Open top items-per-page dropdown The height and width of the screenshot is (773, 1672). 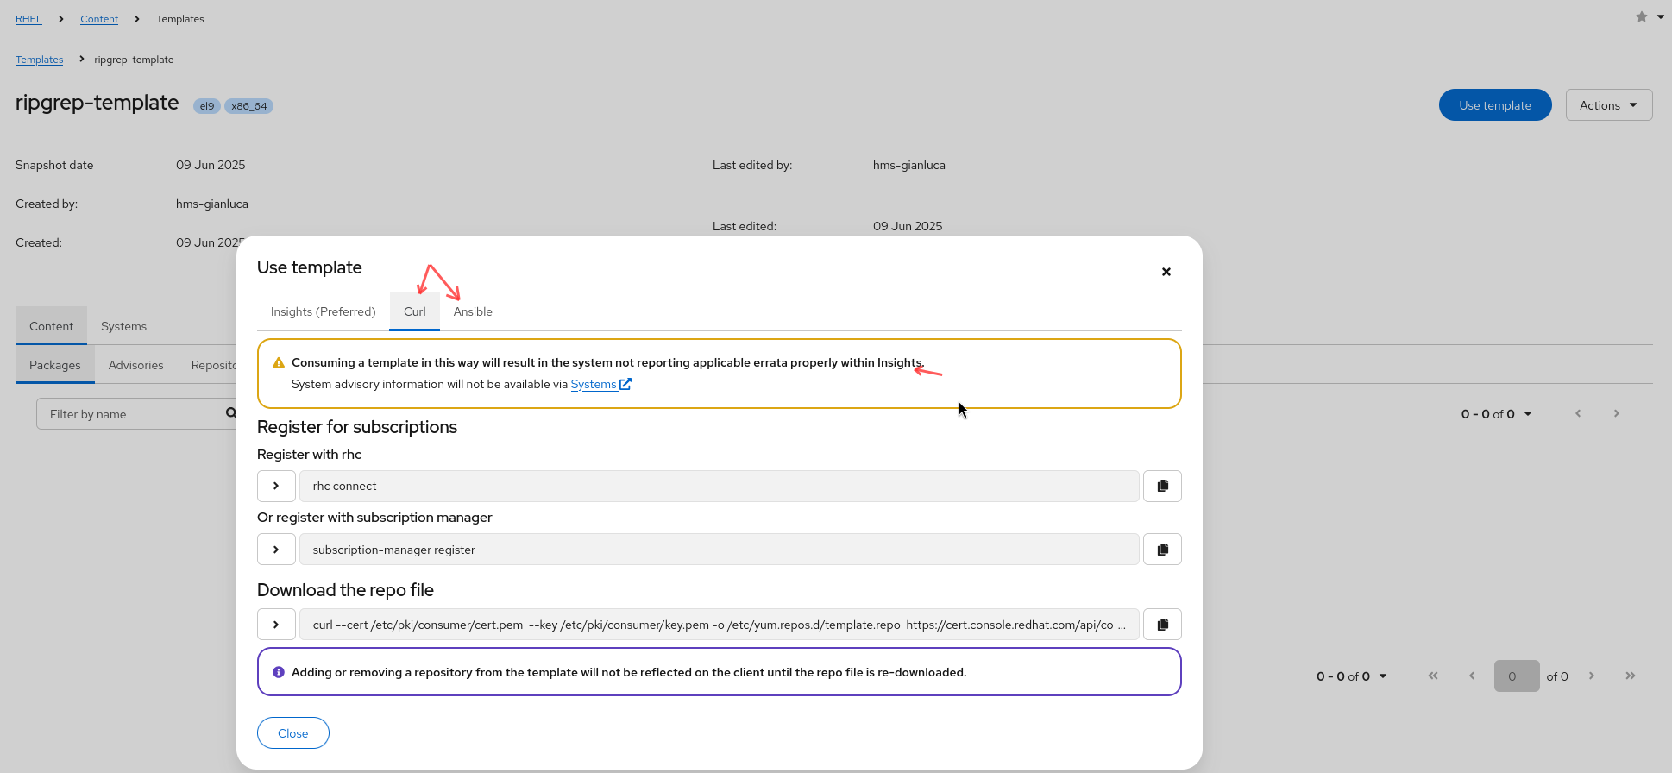(1497, 414)
